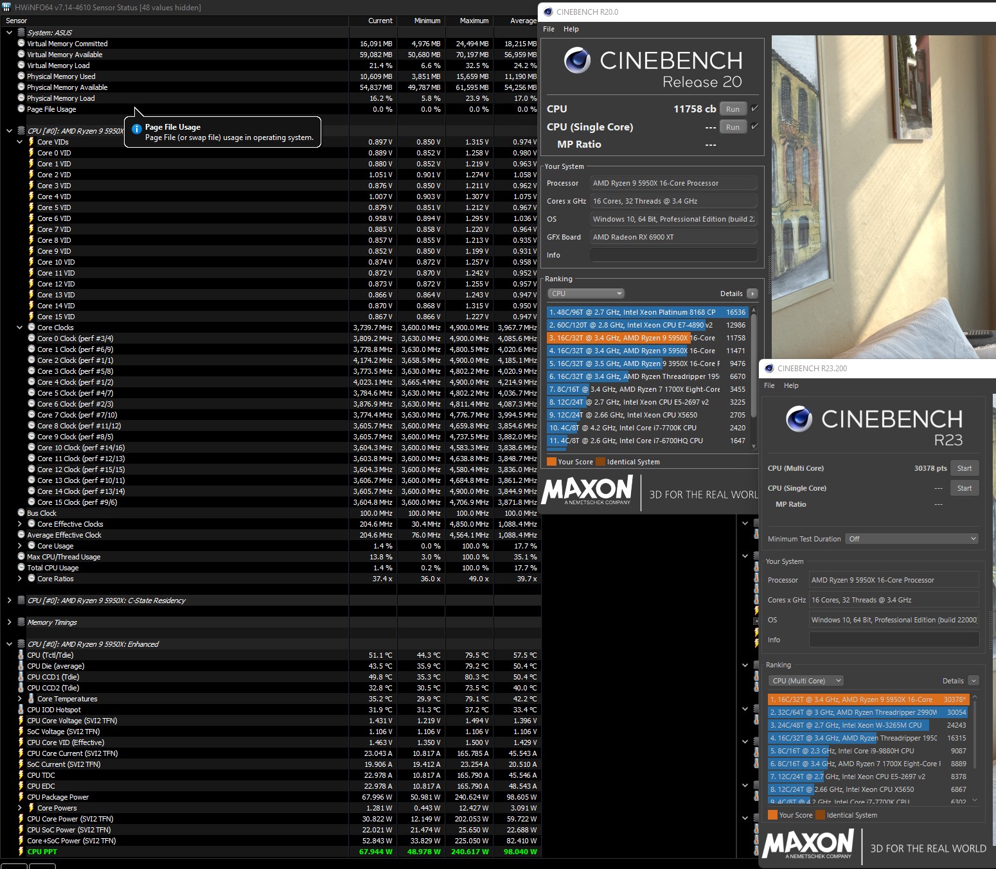Expand the Memory Timings group
The height and width of the screenshot is (869, 996).
point(9,622)
